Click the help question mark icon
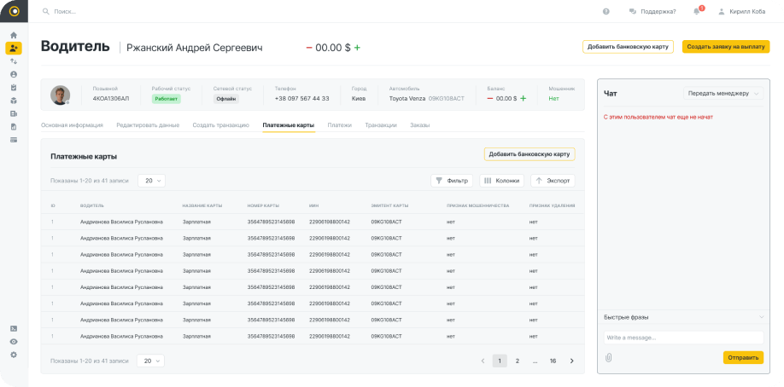The image size is (784, 387). click(606, 11)
